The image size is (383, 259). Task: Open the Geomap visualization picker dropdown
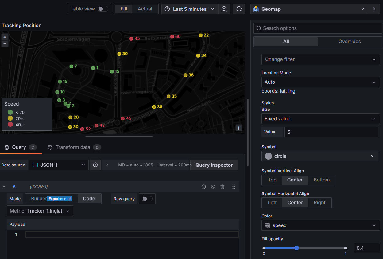309,9
